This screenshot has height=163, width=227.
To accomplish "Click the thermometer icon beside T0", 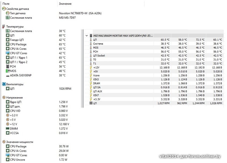I will (91, 59).
